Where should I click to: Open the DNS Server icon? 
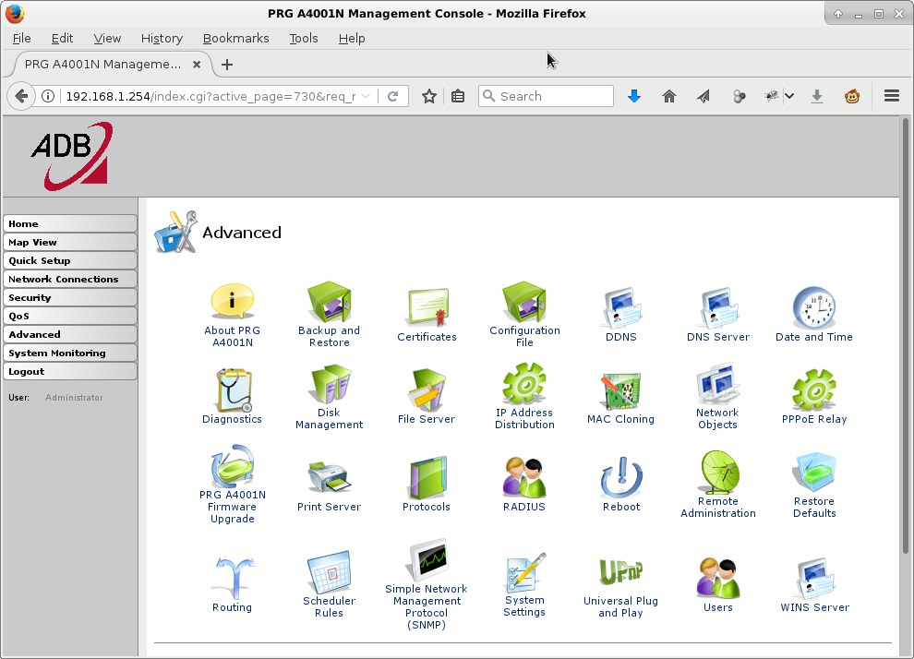pyautogui.click(x=718, y=306)
